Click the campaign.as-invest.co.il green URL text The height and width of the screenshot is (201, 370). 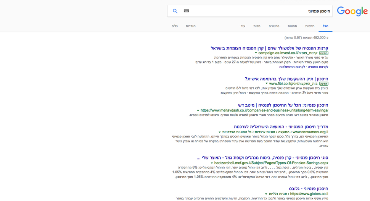pos(288,53)
